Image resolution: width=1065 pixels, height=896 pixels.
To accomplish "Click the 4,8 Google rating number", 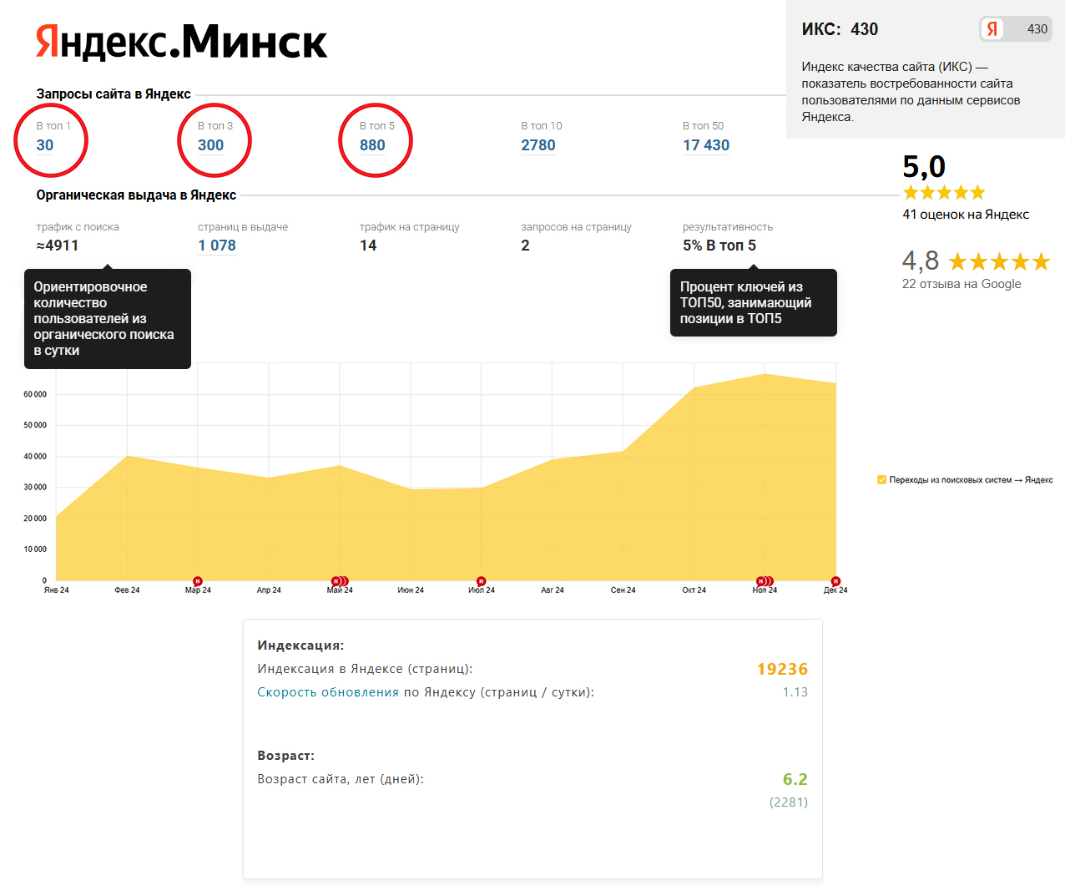I will point(921,261).
